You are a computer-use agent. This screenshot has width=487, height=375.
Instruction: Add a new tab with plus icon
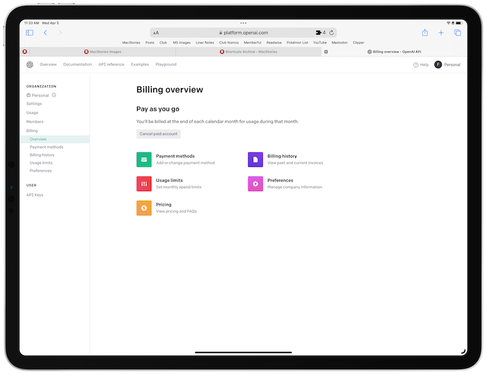[x=441, y=33]
